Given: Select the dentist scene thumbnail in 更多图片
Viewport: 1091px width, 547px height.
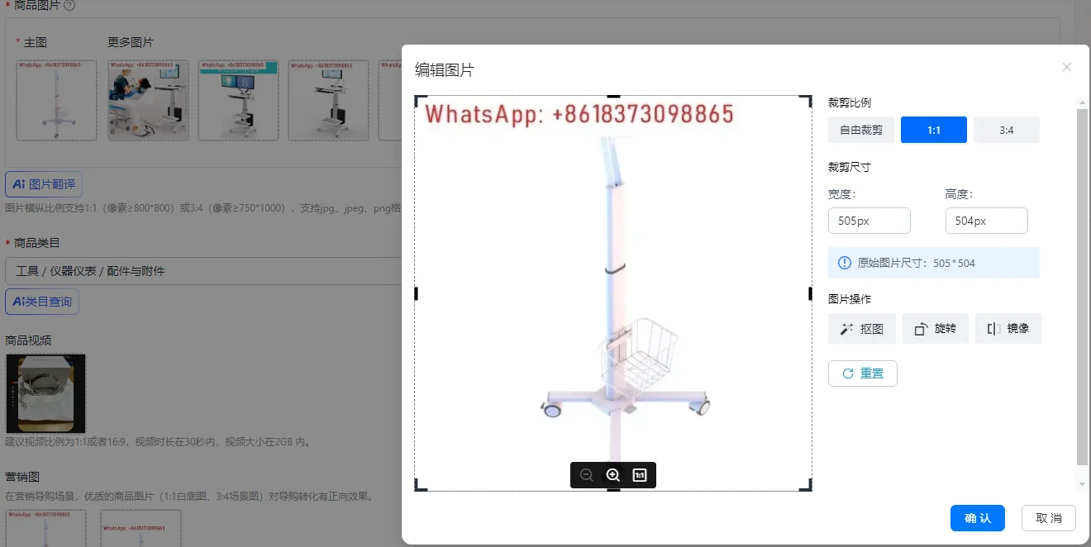Looking at the screenshot, I should tap(148, 100).
